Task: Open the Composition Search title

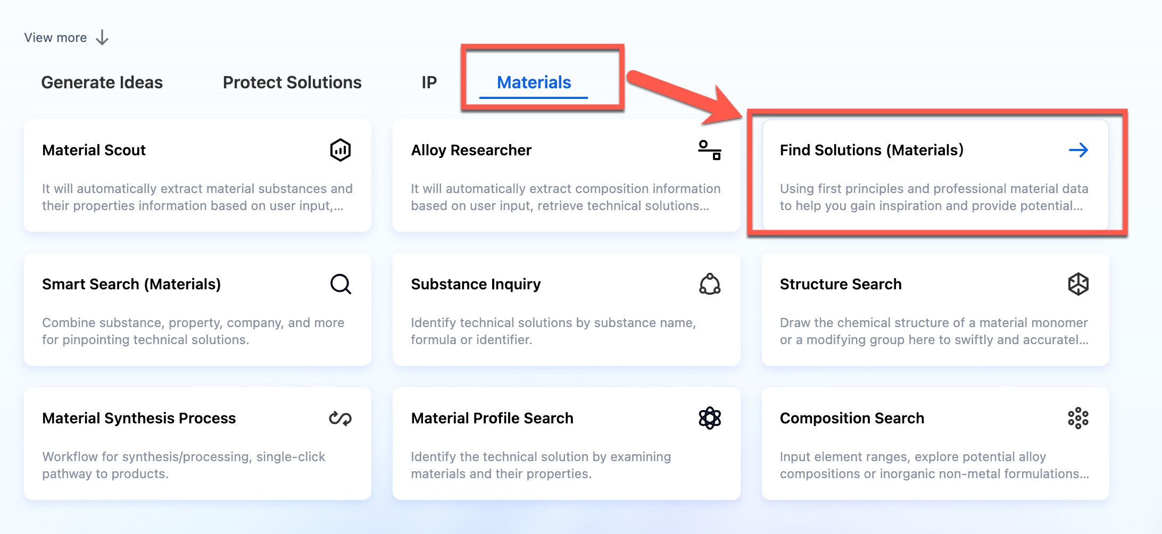Action: pyautogui.click(x=852, y=418)
